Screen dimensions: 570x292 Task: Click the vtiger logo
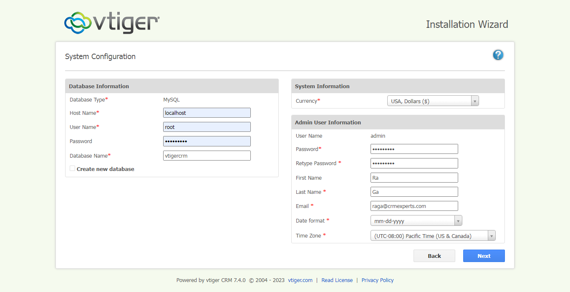click(x=112, y=23)
